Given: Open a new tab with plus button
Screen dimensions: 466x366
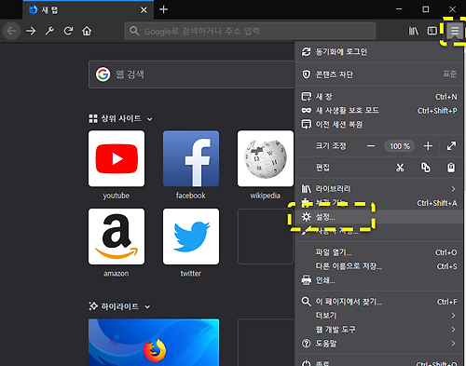Looking at the screenshot, I should (x=163, y=9).
